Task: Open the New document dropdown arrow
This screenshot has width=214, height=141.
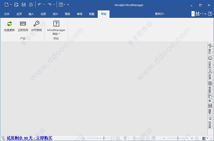Action: [11, 5]
